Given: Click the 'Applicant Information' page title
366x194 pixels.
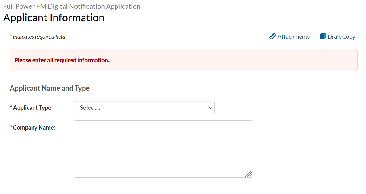Looking at the screenshot, I should [x=54, y=18].
